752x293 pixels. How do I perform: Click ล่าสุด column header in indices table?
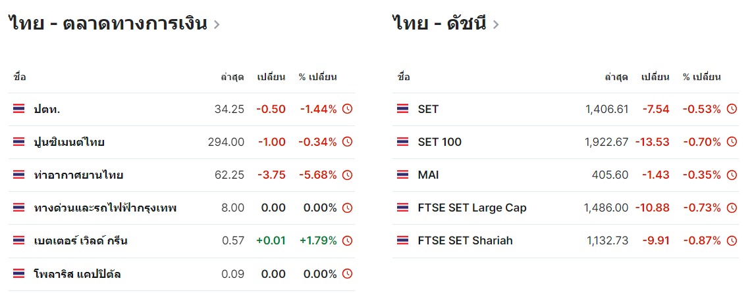coord(616,77)
